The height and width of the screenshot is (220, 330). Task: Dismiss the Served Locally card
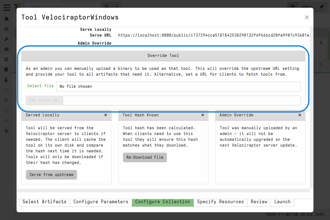tap(106, 115)
